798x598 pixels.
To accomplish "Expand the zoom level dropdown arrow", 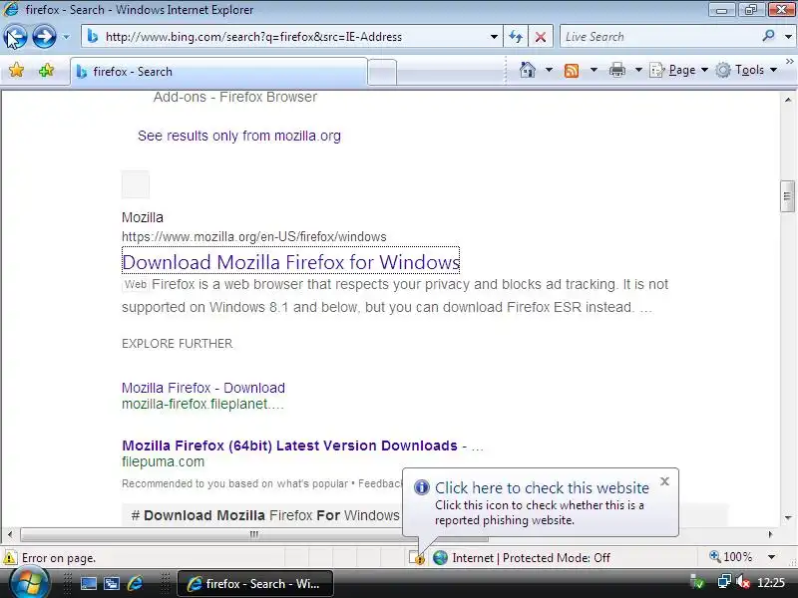I will pos(771,557).
